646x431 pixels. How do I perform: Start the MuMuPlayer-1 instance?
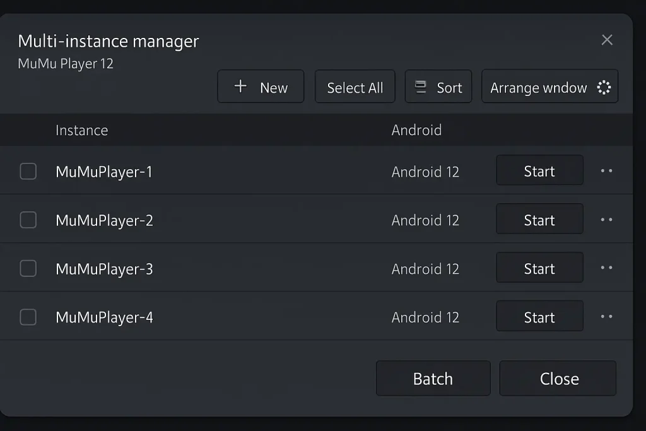pyautogui.click(x=539, y=171)
